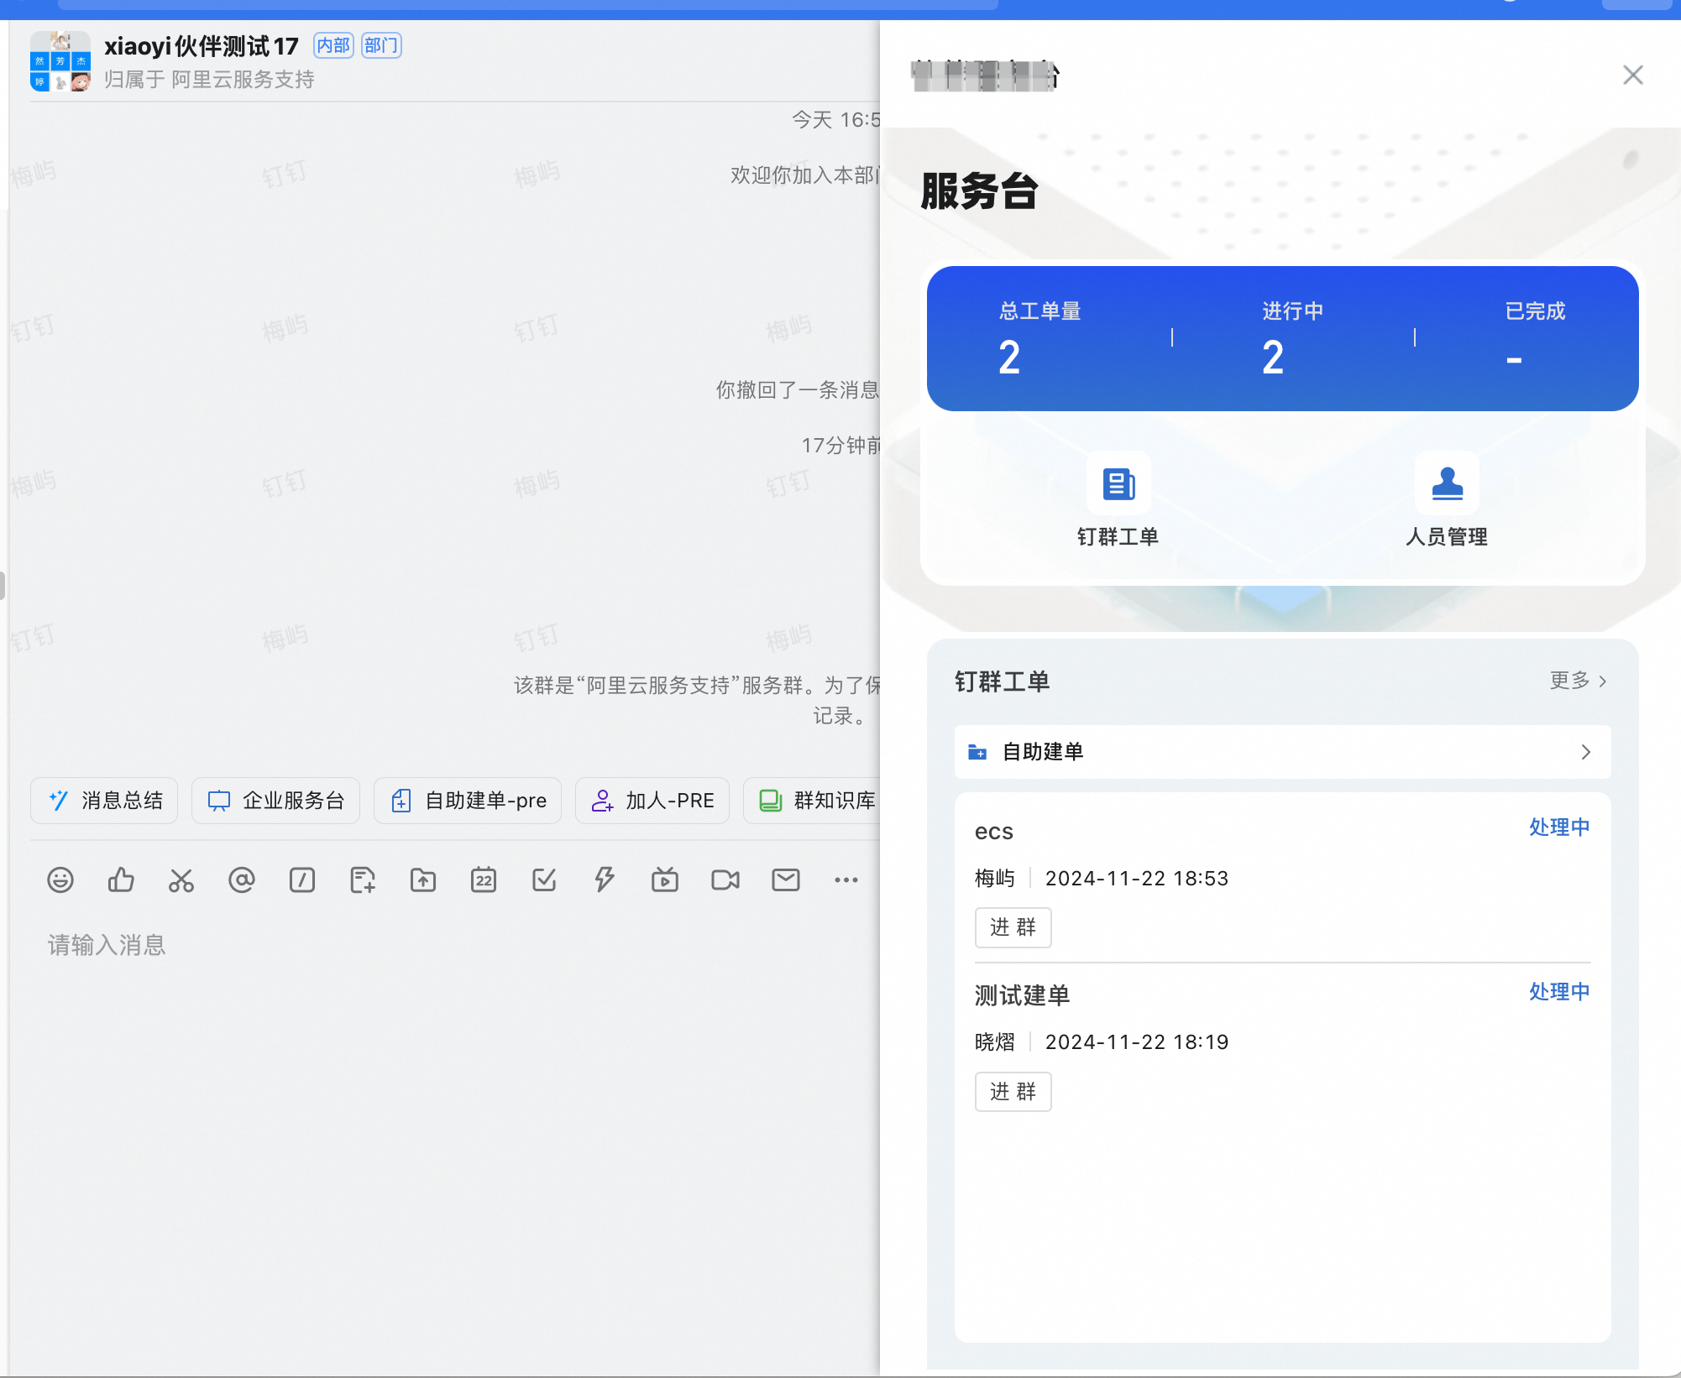Select the scissors screenshot tool
The height and width of the screenshot is (1378, 1681).
point(181,880)
